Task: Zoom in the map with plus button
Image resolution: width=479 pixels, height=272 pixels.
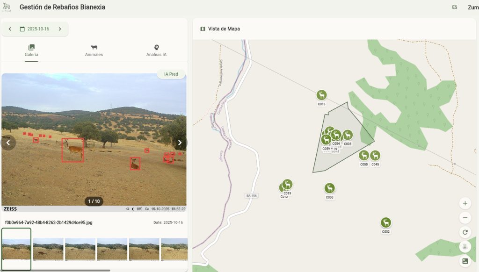Action: tap(465, 203)
